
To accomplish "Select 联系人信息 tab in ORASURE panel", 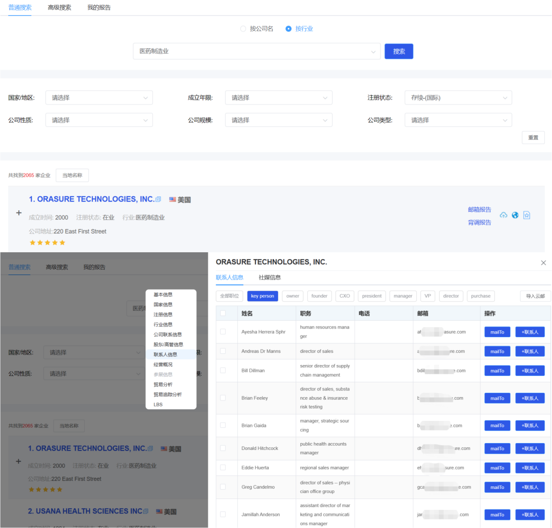I will pos(229,277).
